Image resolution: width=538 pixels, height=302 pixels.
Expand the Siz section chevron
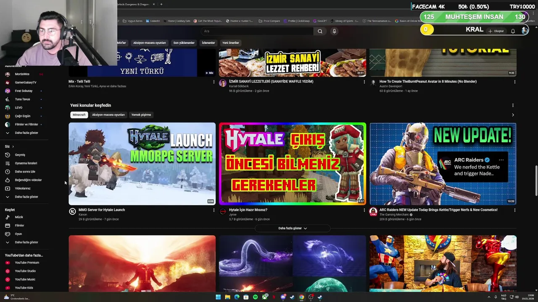click(13, 146)
